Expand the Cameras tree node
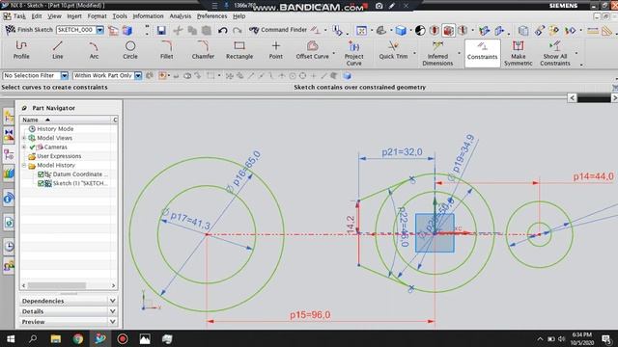Viewport: 618px width, 347px height. (x=24, y=147)
